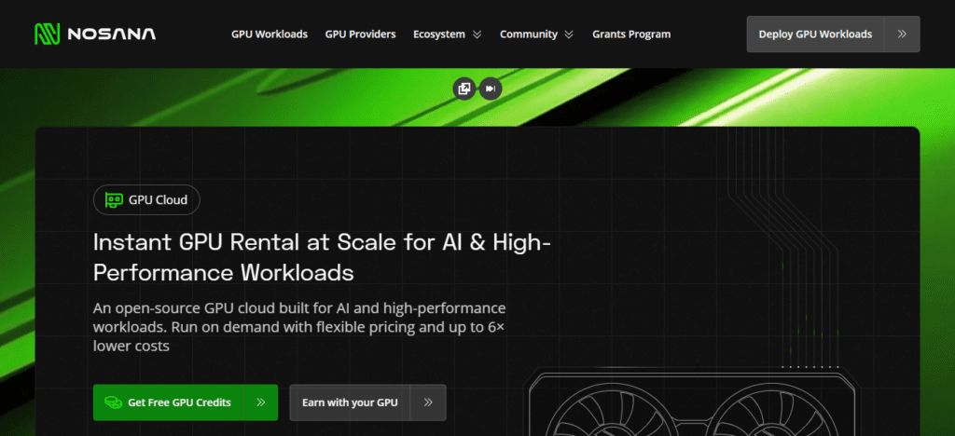Click the Get Free GPU Credits button
Viewport: 955px width, 436px height.
point(186,402)
